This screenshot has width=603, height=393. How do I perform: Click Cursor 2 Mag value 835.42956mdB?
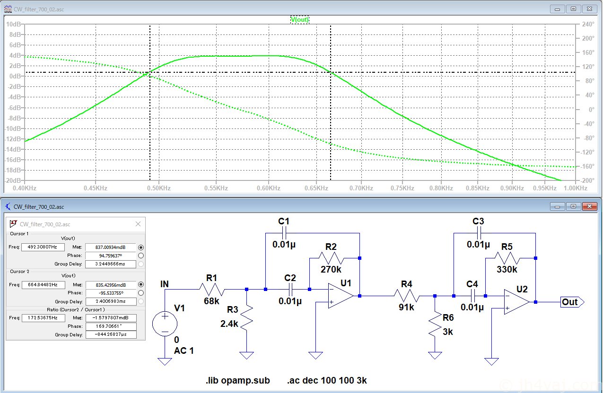110,284
